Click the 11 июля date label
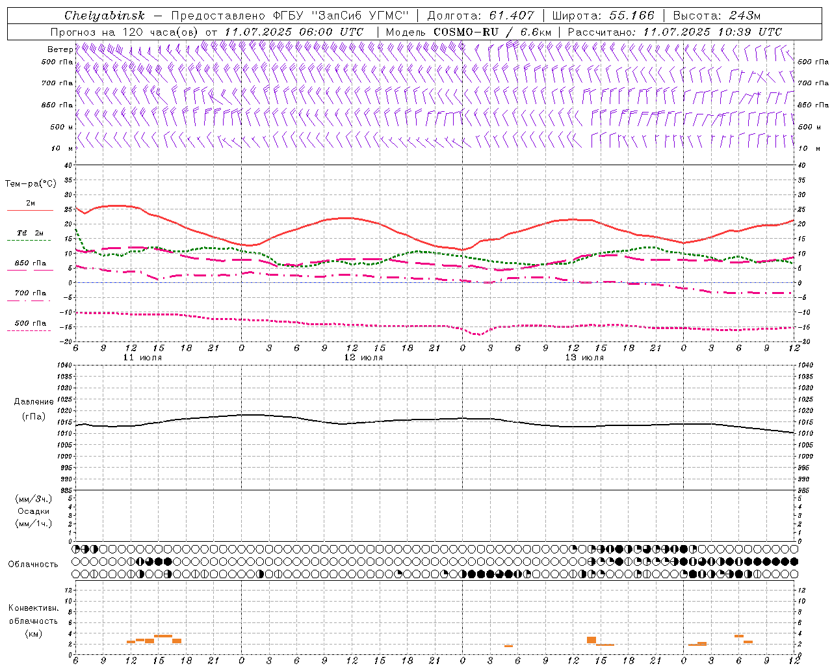The height and width of the screenshot is (666, 832). 142,358
